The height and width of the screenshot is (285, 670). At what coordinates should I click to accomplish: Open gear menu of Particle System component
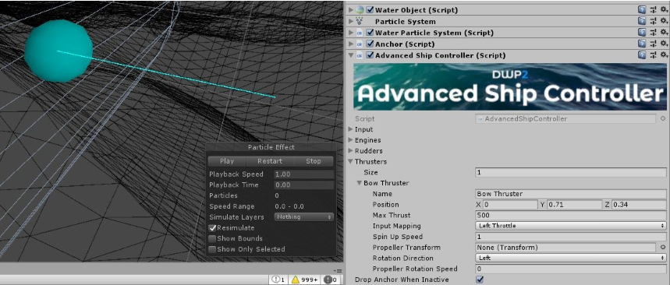tap(664, 21)
